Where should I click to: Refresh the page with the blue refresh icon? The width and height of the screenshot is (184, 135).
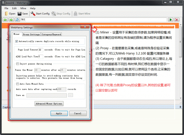point(17,20)
